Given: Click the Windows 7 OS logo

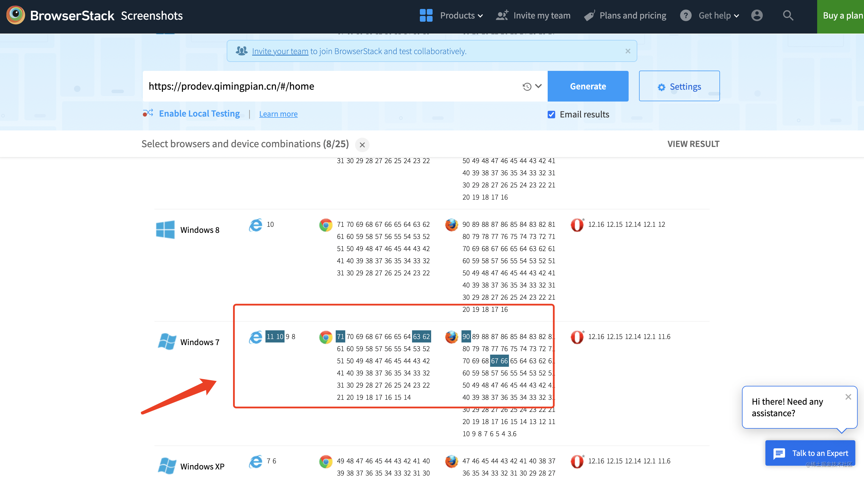Looking at the screenshot, I should [x=167, y=342].
